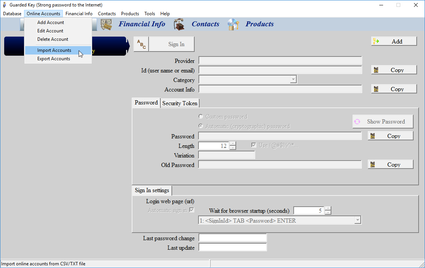Select the Custom password radio button

[x=201, y=116]
